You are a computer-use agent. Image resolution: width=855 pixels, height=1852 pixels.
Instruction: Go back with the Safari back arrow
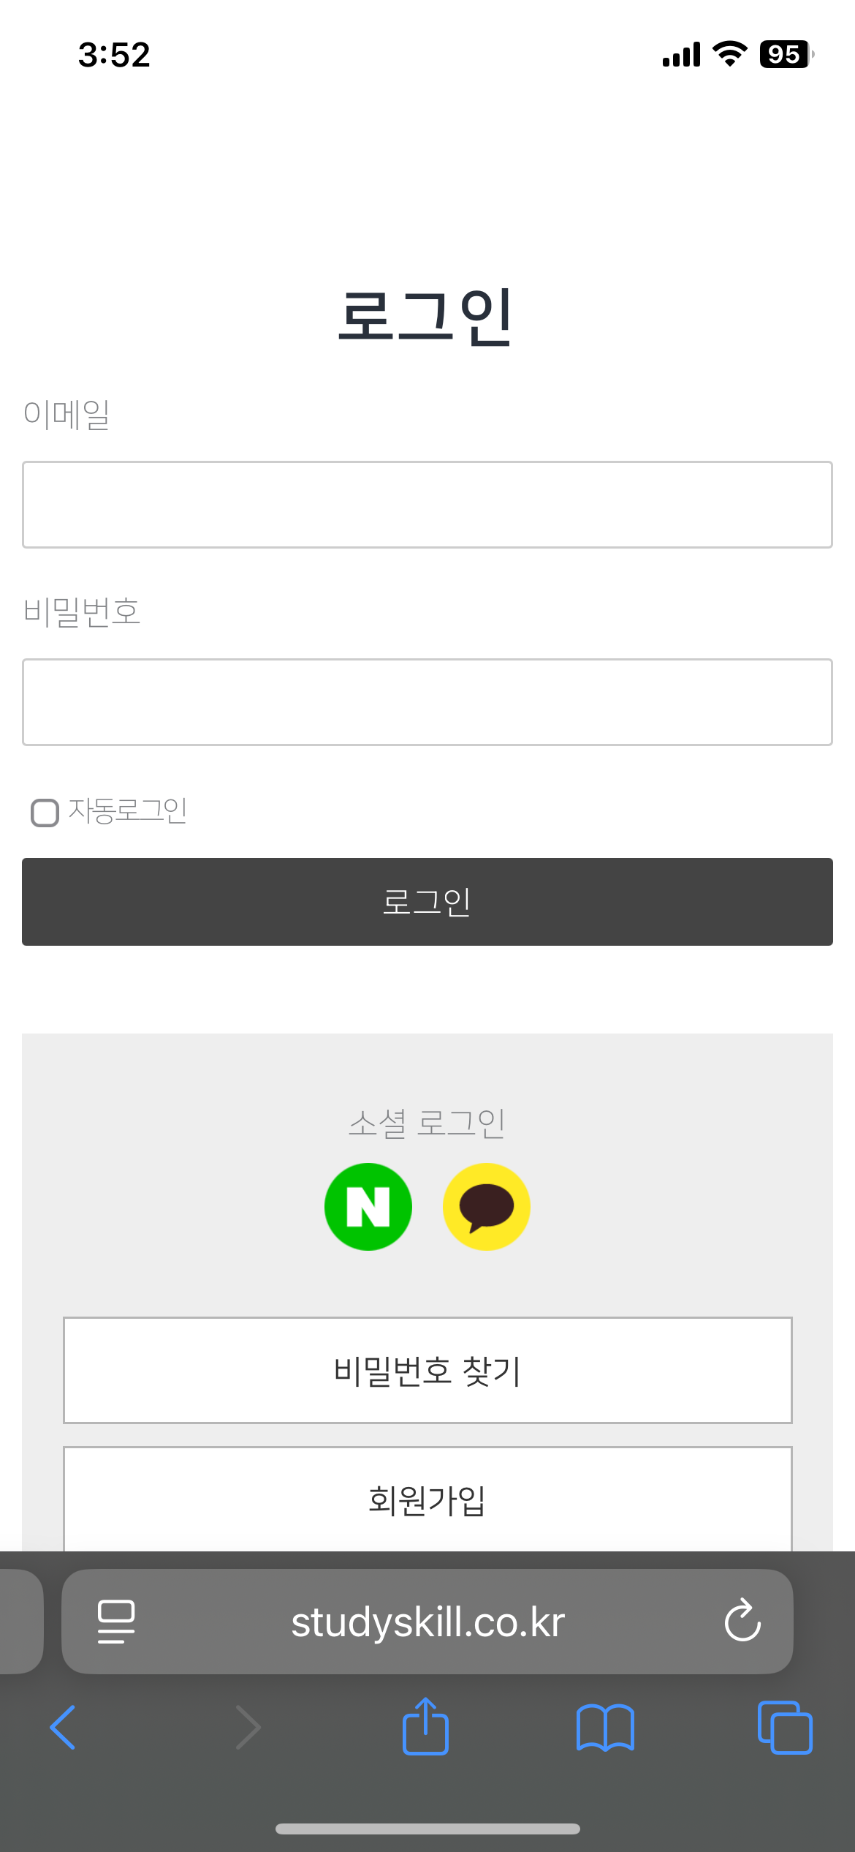[63, 1728]
